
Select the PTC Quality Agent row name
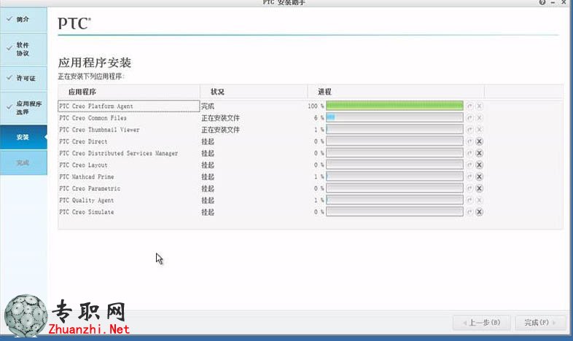(86, 200)
